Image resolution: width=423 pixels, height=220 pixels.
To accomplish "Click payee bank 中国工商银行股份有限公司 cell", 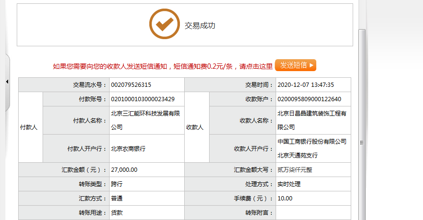I will [x=312, y=148].
